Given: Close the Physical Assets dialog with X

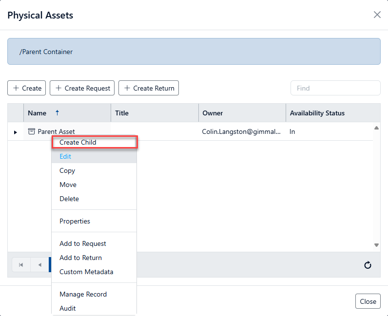Looking at the screenshot, I should pyautogui.click(x=377, y=15).
